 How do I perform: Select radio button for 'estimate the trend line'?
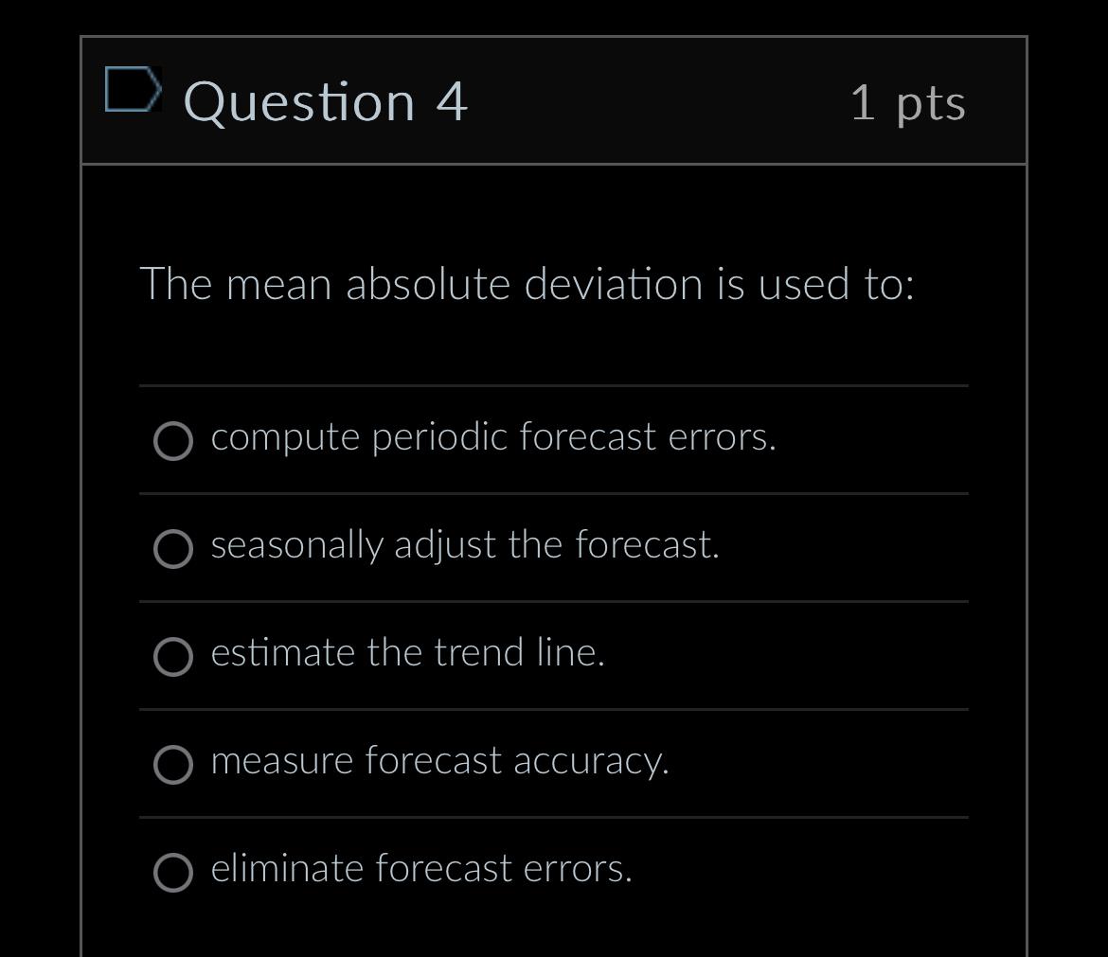(x=171, y=657)
